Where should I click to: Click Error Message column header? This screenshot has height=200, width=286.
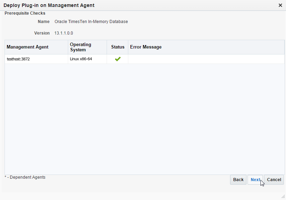pyautogui.click(x=206, y=47)
